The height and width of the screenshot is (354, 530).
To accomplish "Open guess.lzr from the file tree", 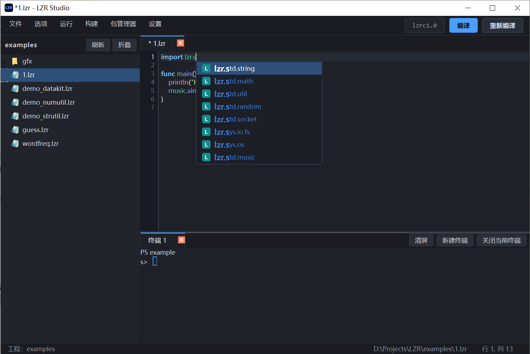I will [71, 130].
